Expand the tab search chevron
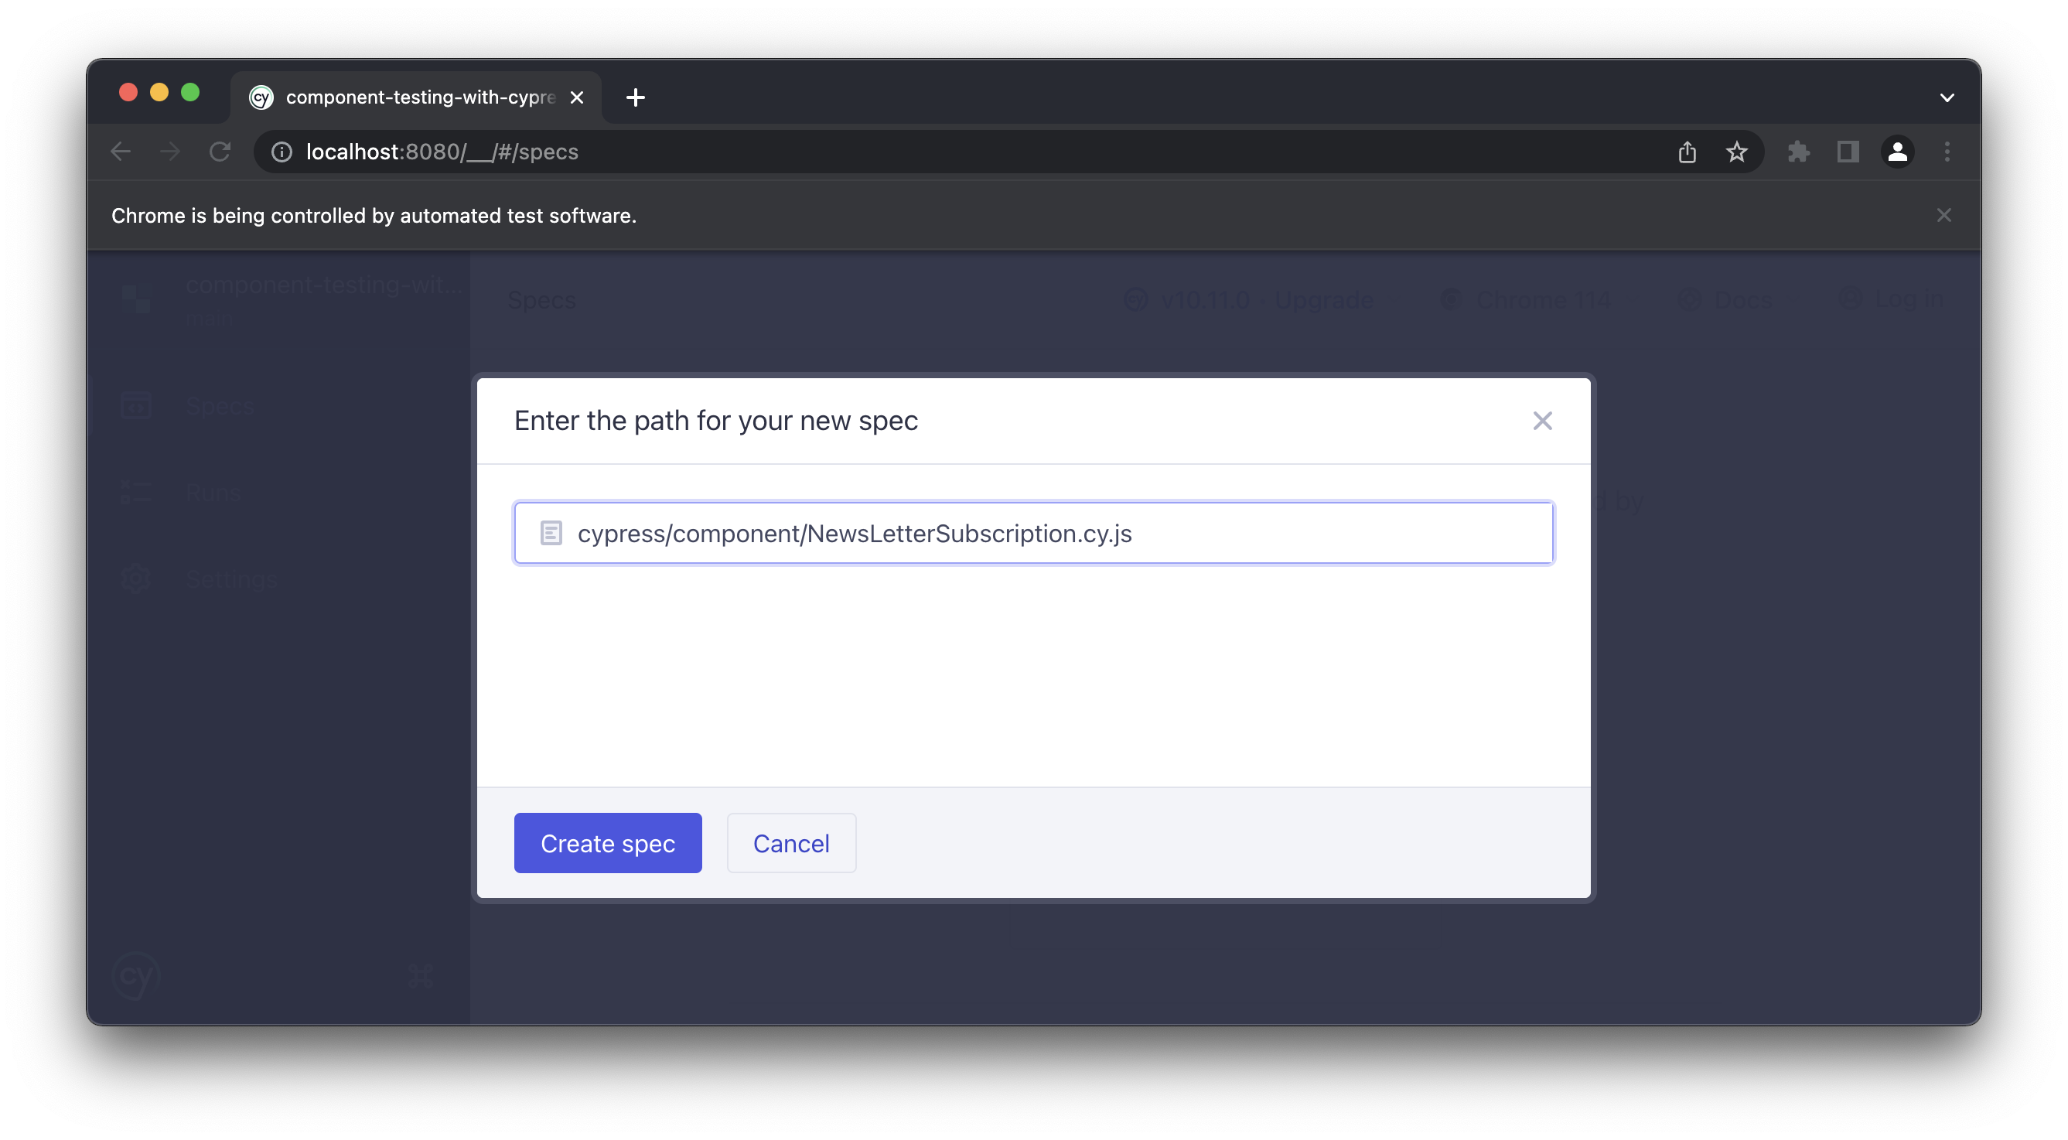This screenshot has height=1140, width=2068. coord(1947,98)
